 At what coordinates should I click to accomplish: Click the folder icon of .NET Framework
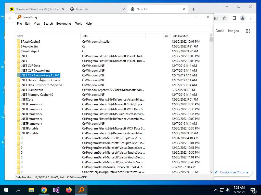[18, 90]
